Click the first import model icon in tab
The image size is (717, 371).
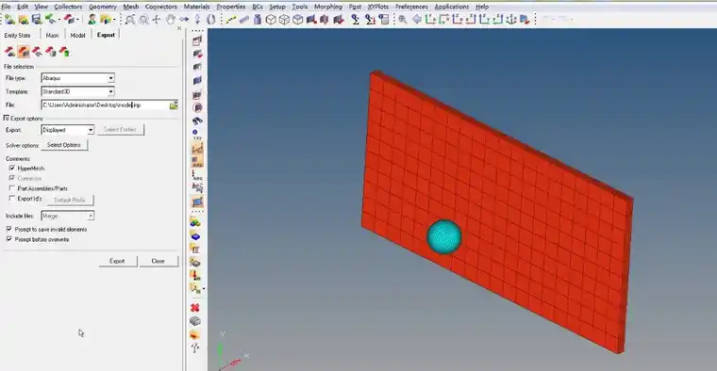pos(10,52)
